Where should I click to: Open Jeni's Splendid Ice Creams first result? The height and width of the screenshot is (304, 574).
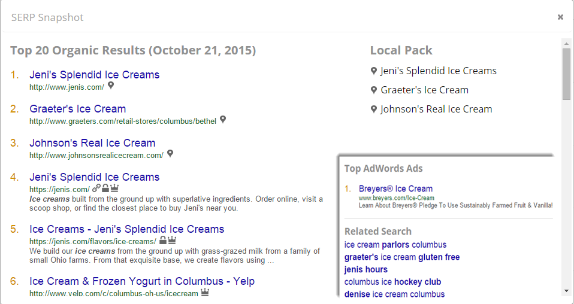[94, 75]
